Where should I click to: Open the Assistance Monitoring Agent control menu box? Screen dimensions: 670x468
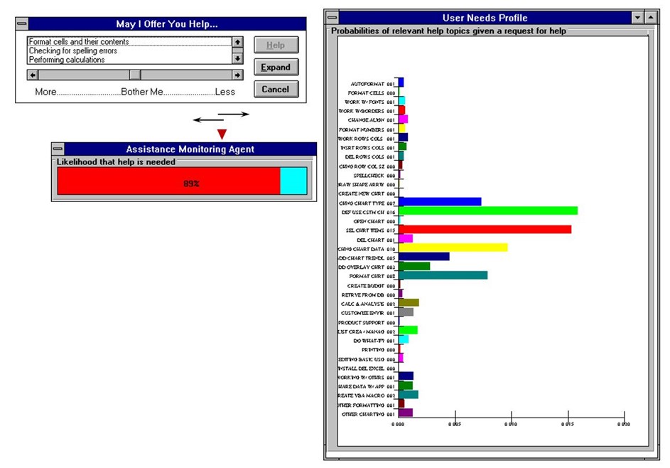(x=58, y=149)
